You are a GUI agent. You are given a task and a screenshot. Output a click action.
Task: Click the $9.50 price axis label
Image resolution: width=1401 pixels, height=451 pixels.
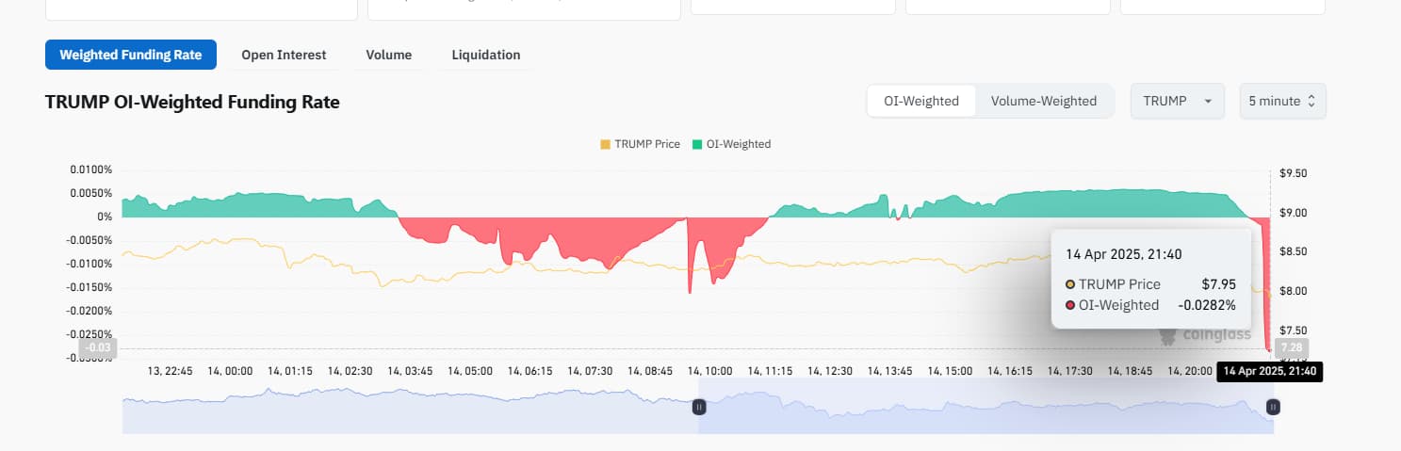(1294, 174)
